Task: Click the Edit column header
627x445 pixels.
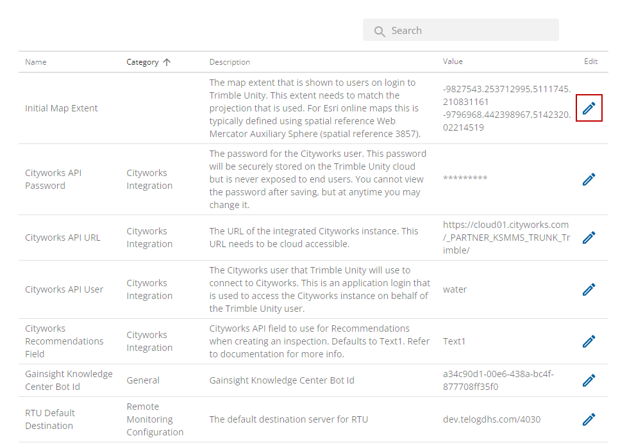Action: (x=590, y=61)
